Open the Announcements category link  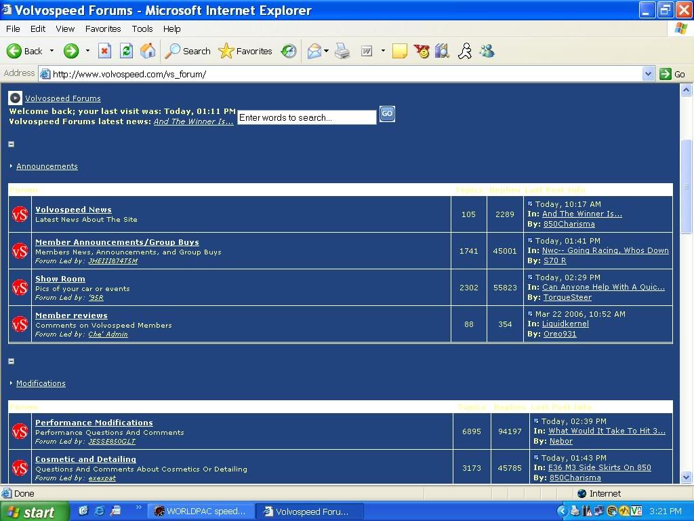pos(47,166)
